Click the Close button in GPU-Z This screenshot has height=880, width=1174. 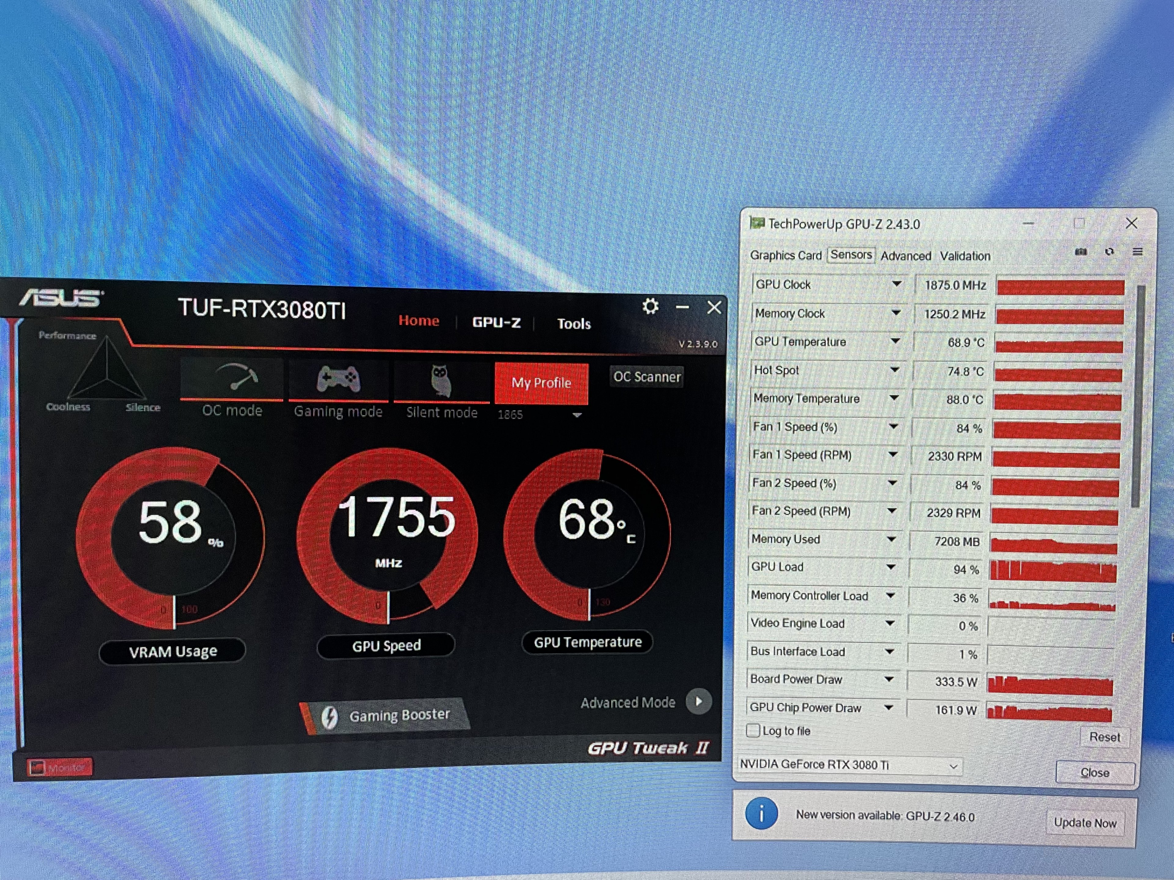tap(1095, 772)
